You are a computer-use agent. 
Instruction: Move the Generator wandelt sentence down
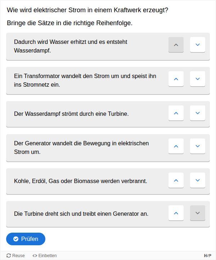[x=198, y=146]
